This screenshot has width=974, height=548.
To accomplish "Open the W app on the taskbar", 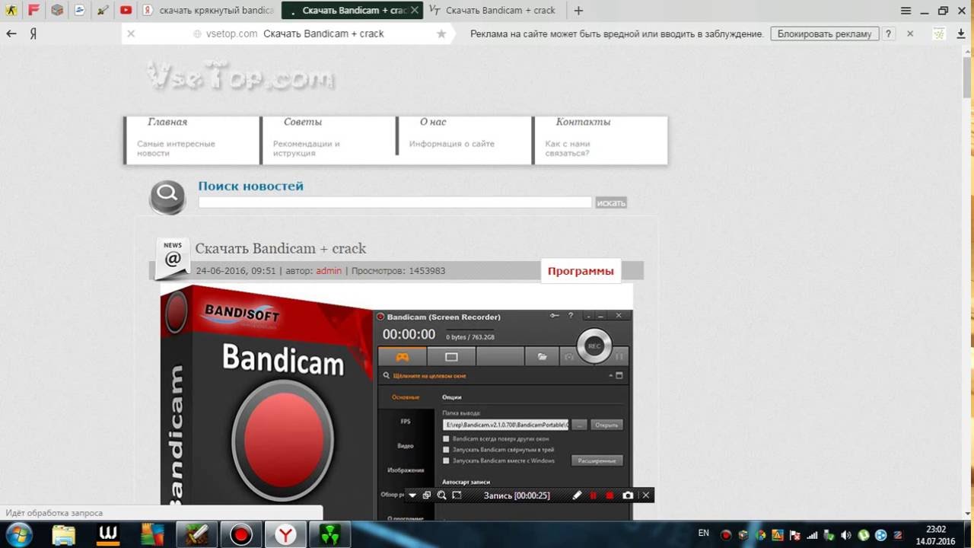I will [108, 534].
